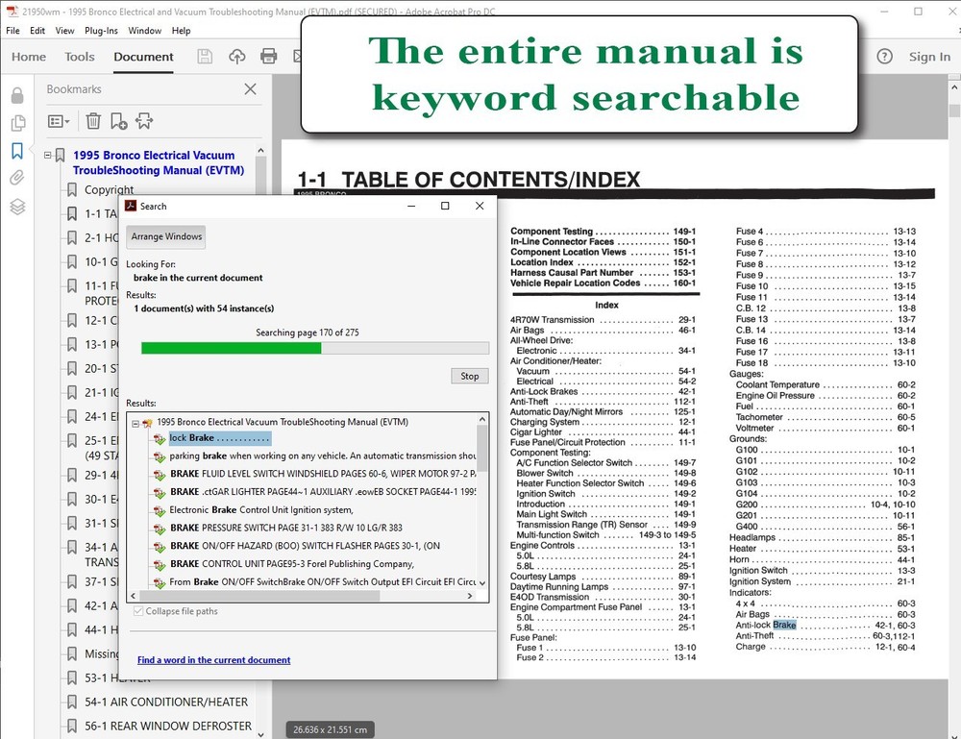
Task: Collapse the search results tree root
Action: point(136,423)
